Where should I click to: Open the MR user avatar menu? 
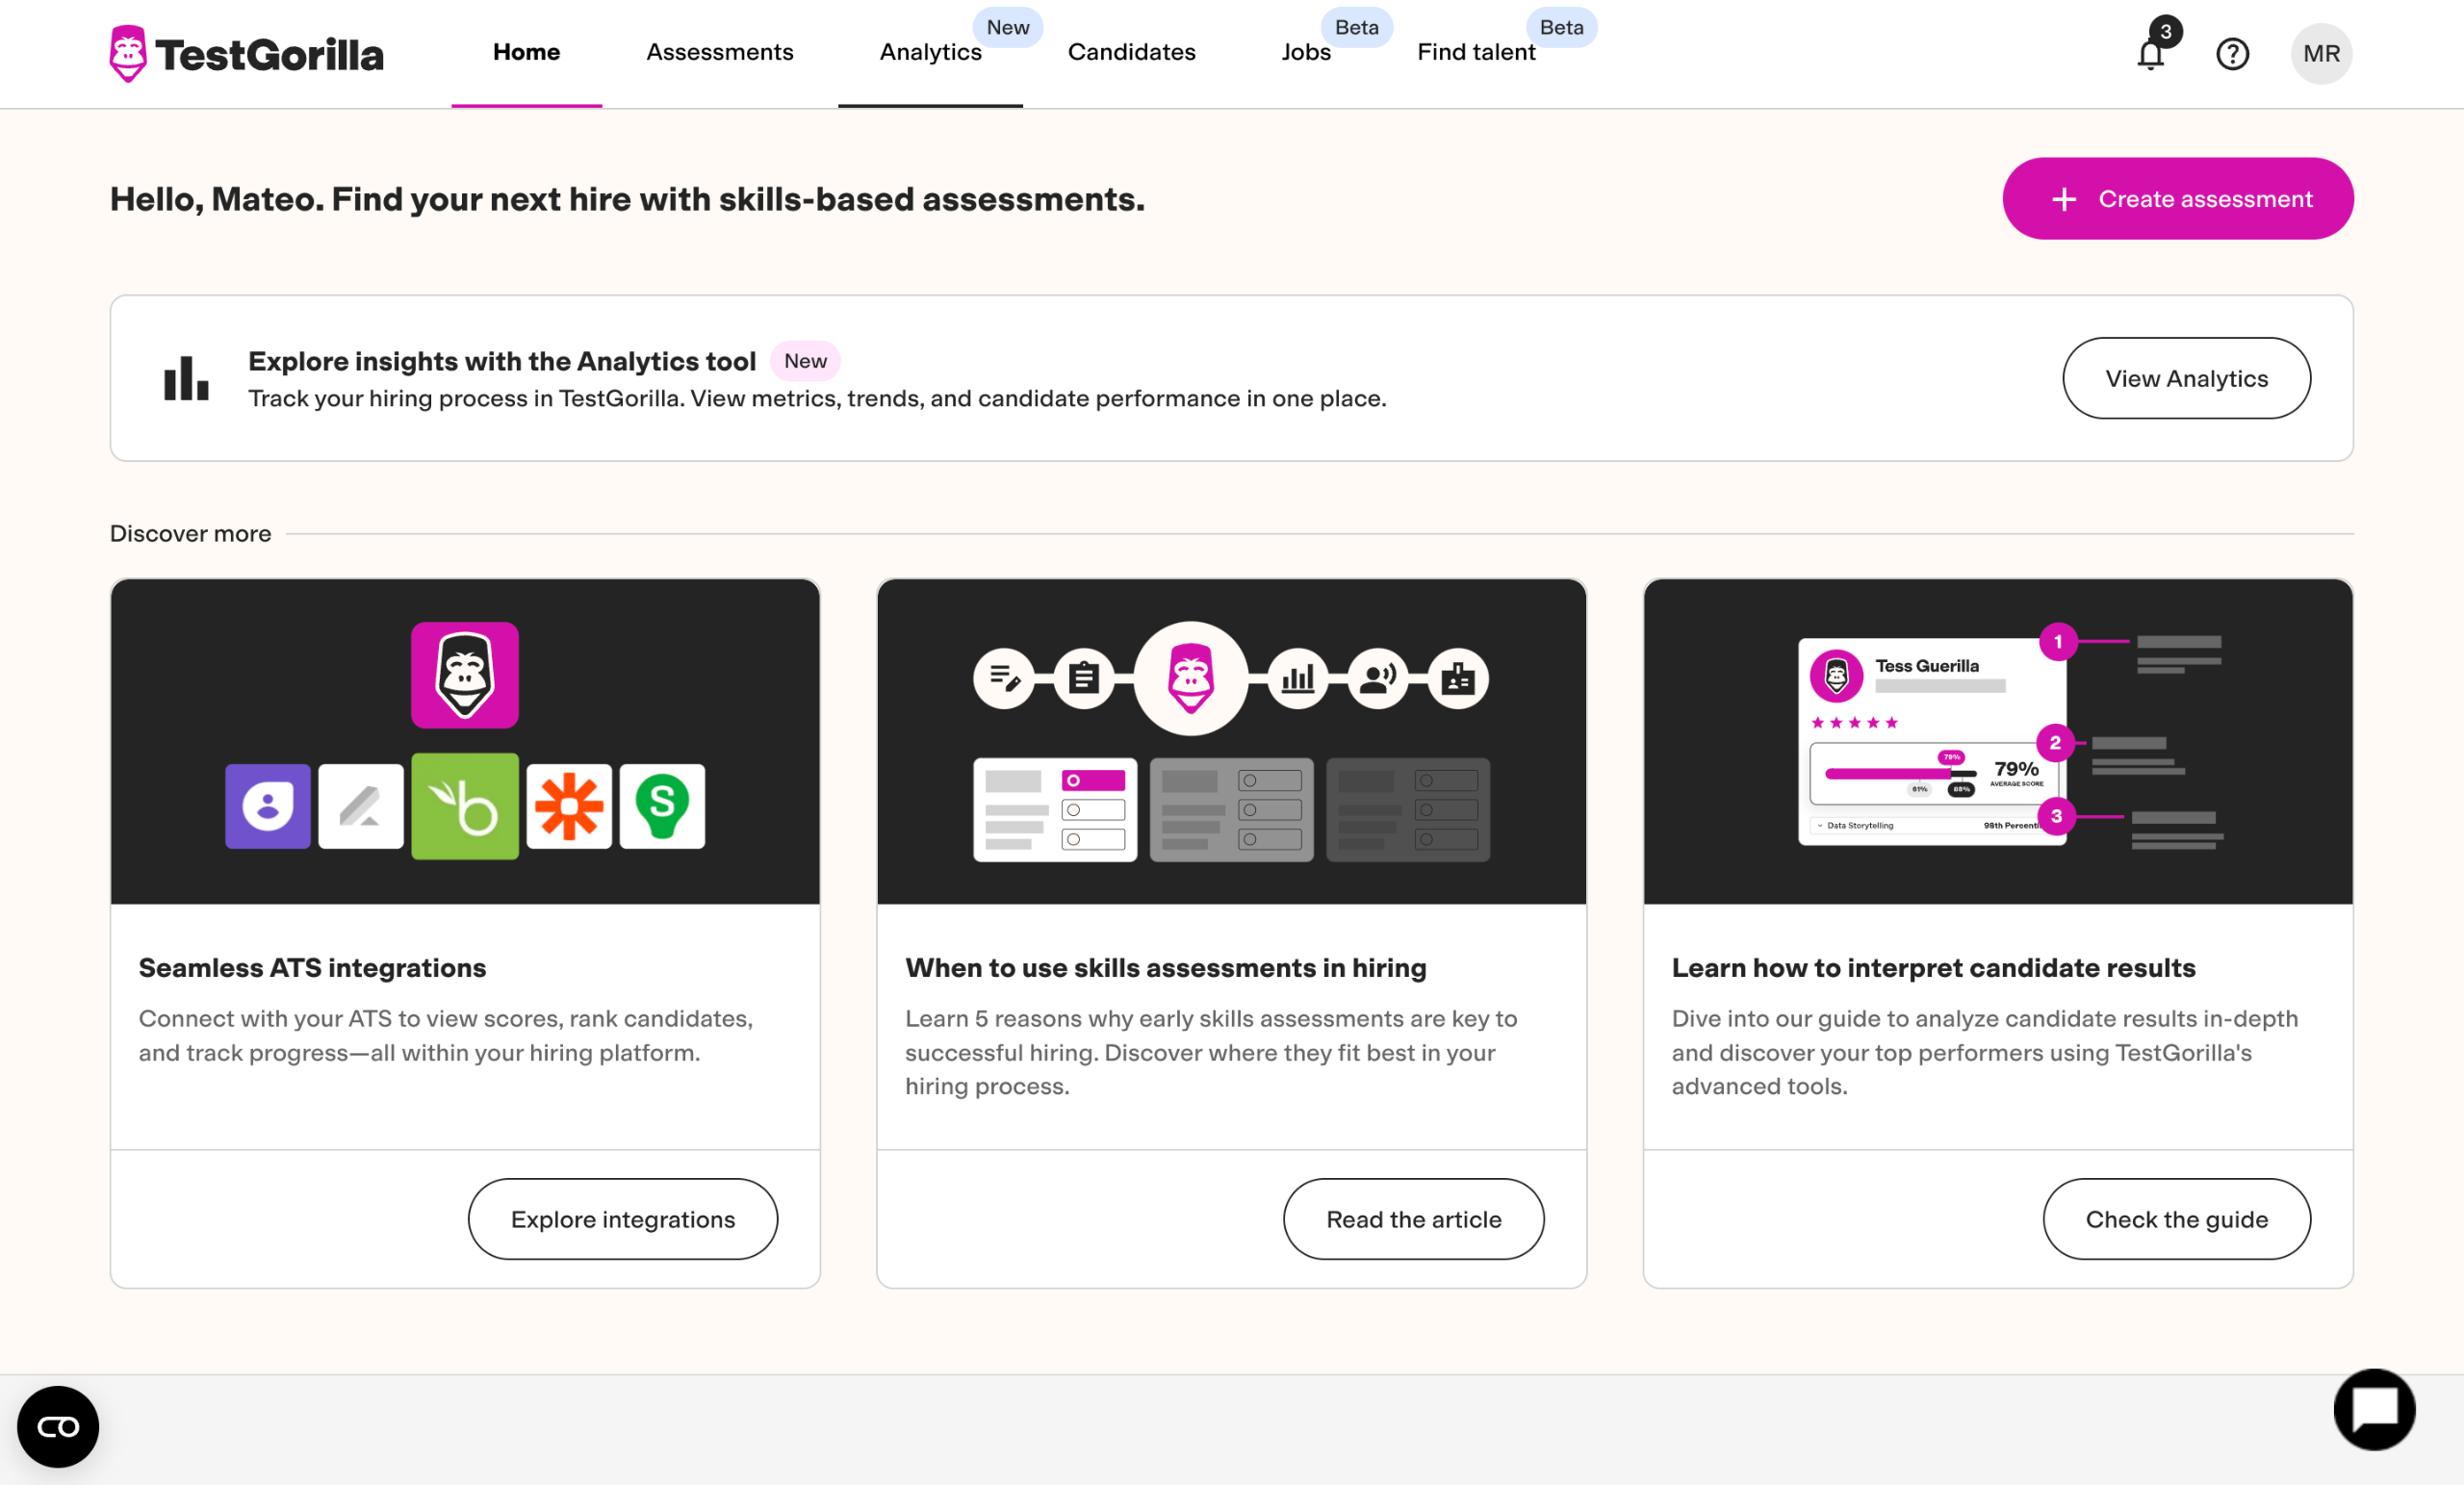(2320, 53)
